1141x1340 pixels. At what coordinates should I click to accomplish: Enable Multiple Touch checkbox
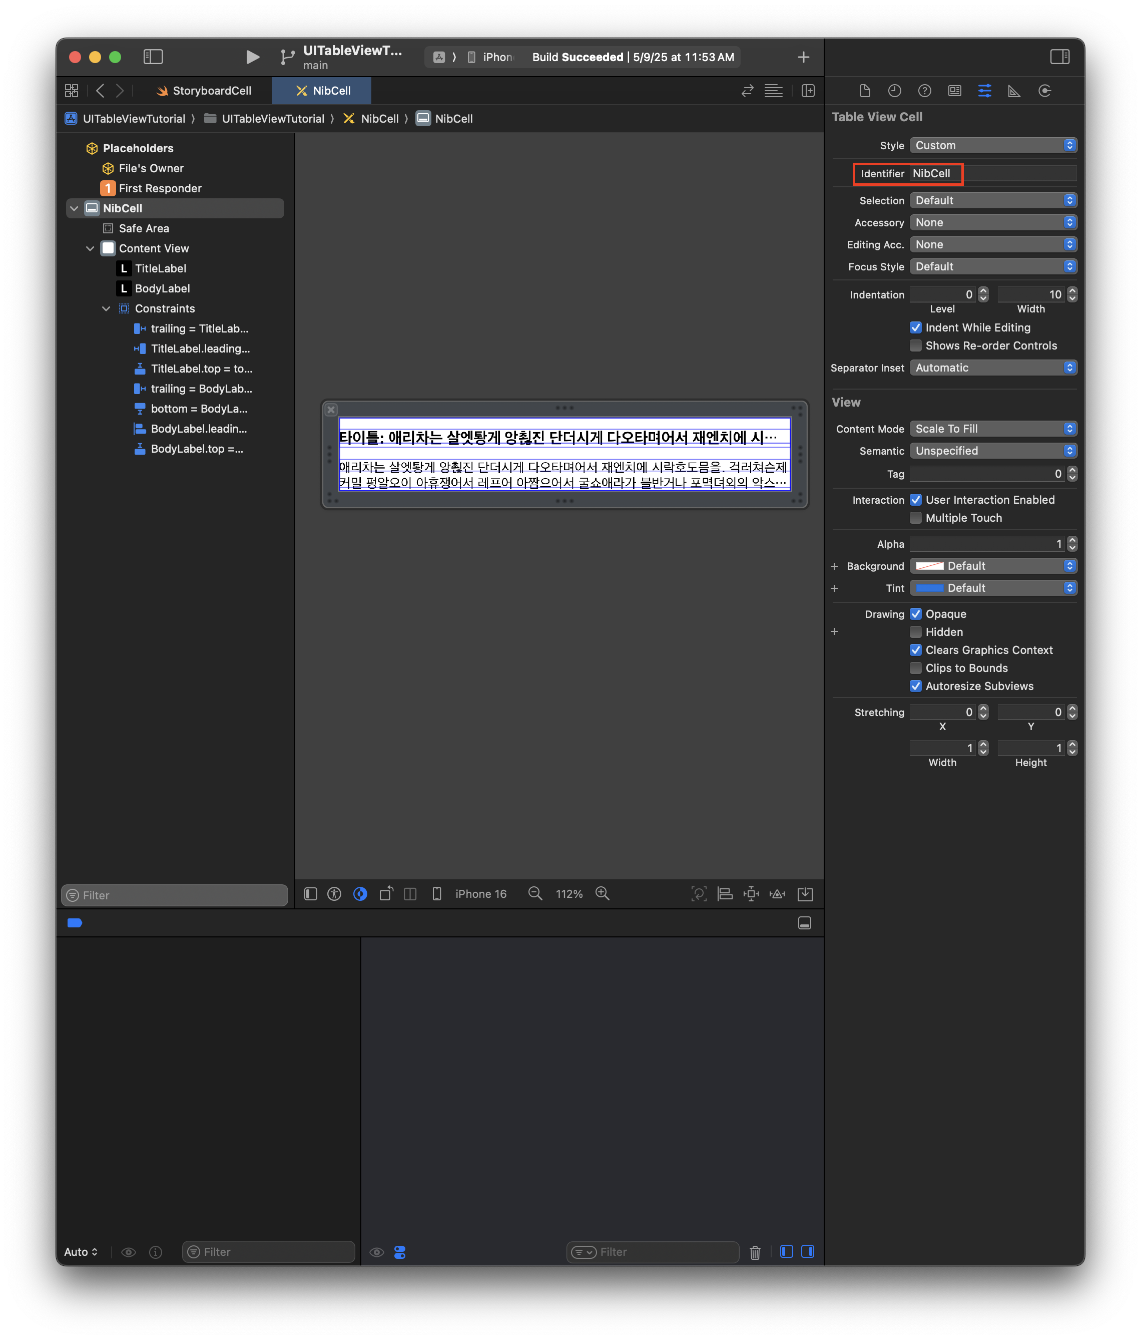[915, 517]
